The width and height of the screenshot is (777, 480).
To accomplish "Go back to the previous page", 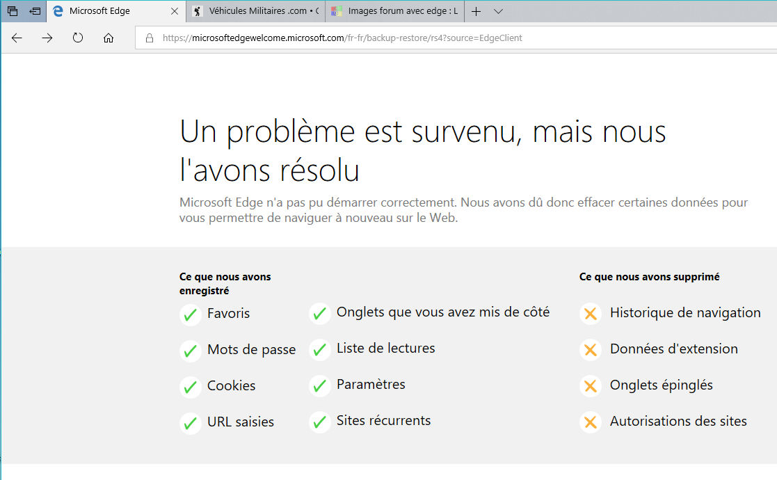I will point(17,38).
